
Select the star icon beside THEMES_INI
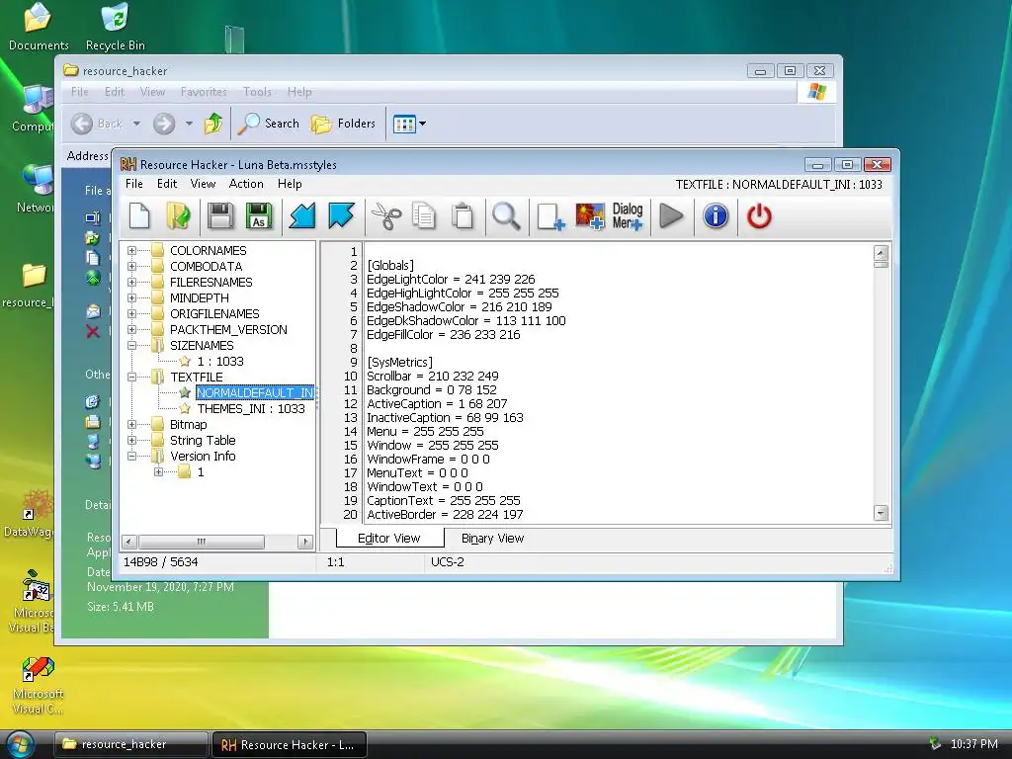coord(185,408)
